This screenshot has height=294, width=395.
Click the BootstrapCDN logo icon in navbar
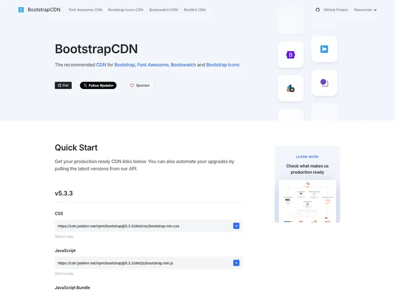21,10
